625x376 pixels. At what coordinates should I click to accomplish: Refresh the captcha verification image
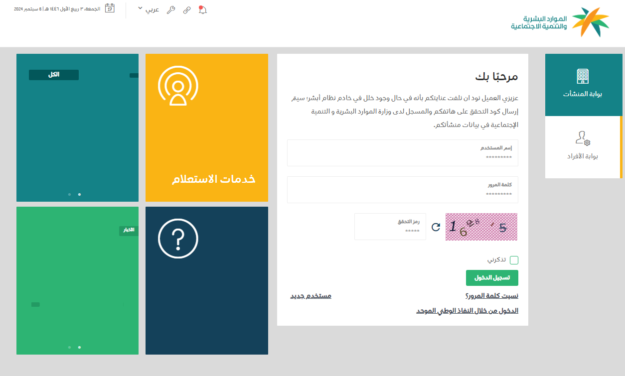436,227
